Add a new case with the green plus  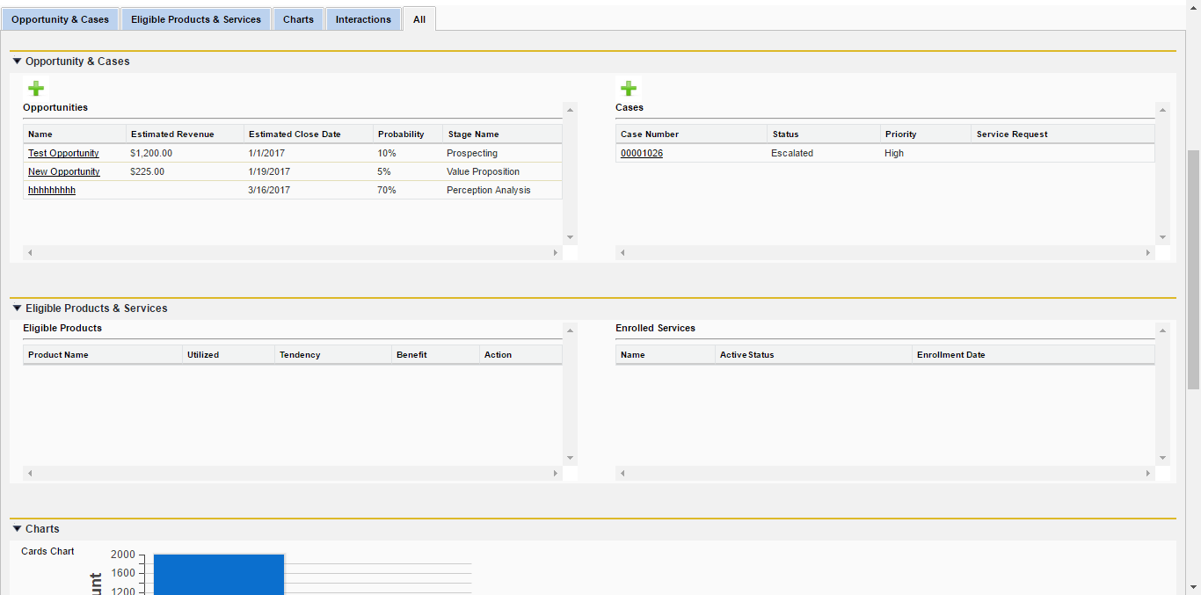[629, 88]
